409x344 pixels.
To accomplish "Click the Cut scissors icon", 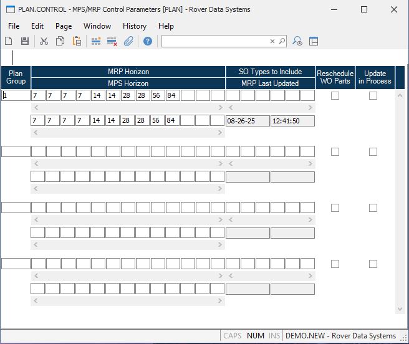I will coord(44,41).
